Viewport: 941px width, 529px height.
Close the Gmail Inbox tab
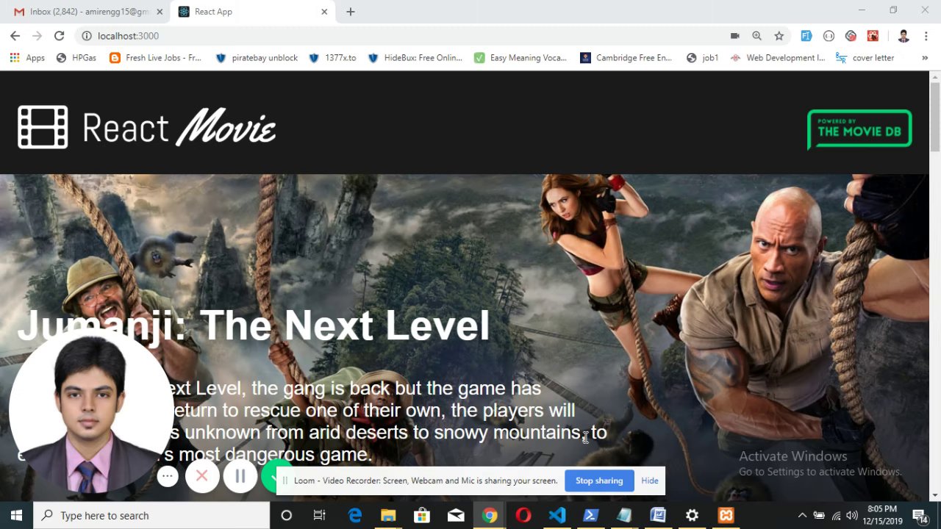pos(160,12)
